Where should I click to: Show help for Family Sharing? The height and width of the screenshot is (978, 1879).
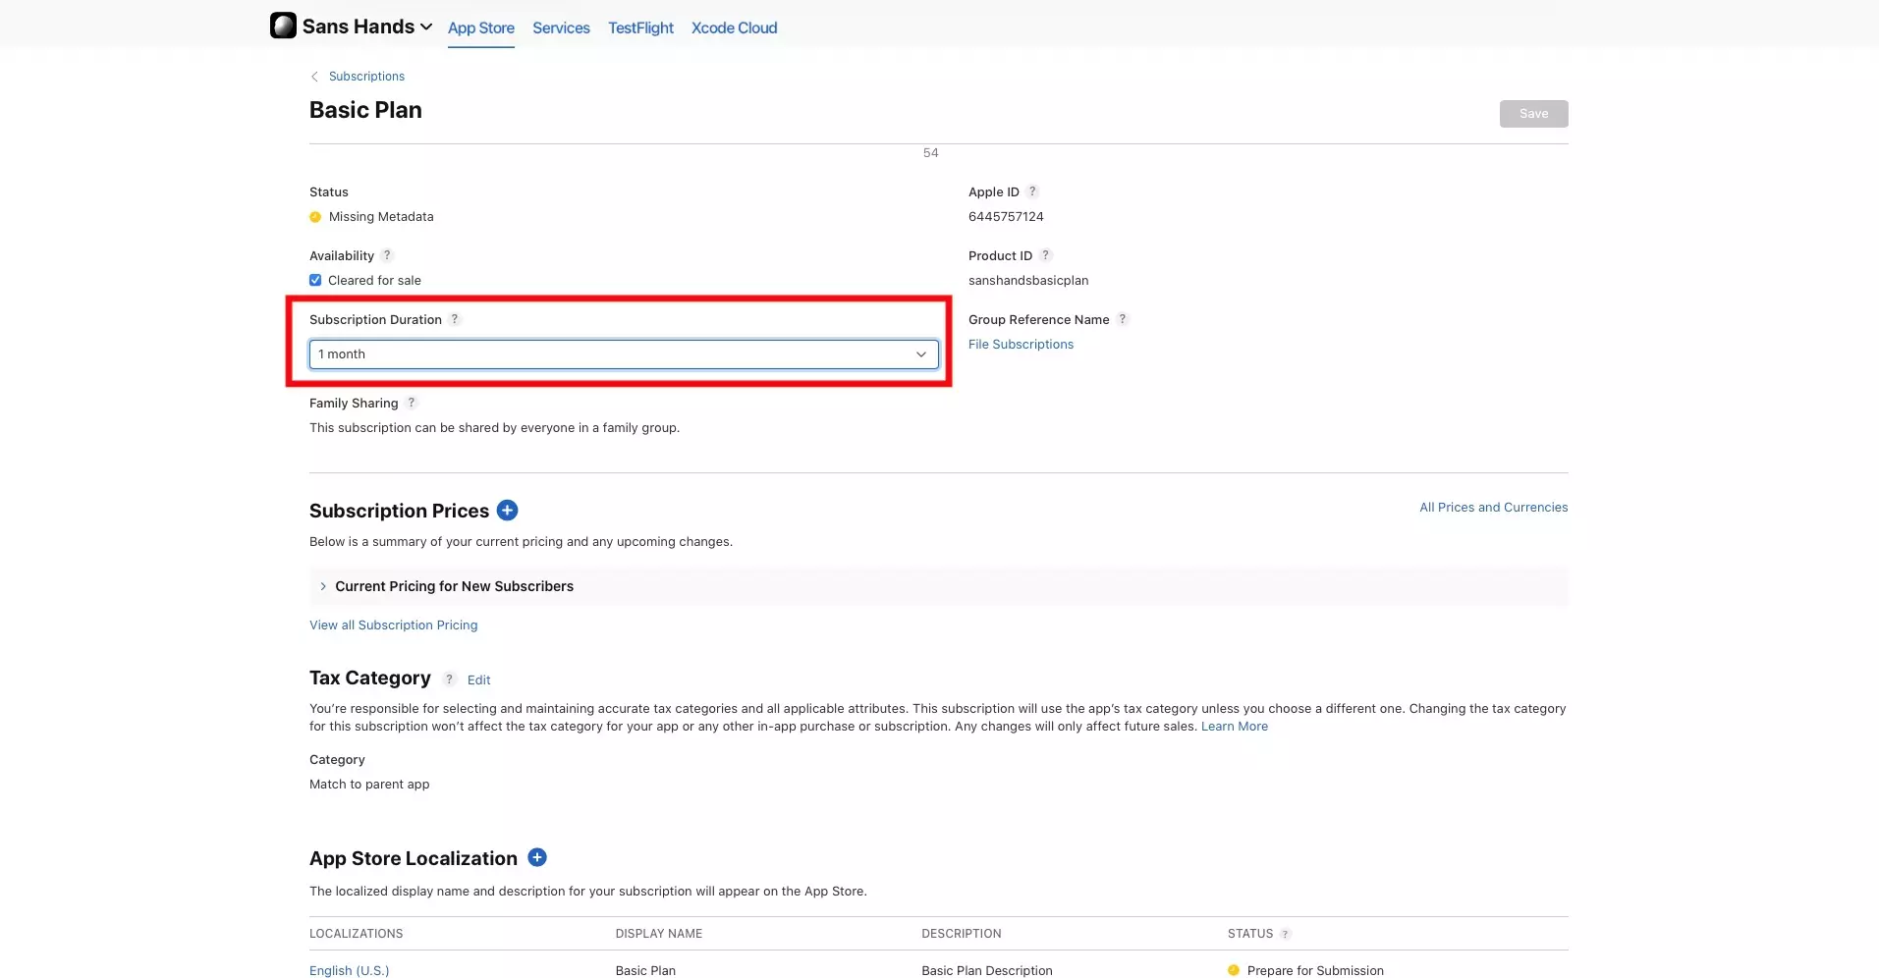tap(412, 403)
